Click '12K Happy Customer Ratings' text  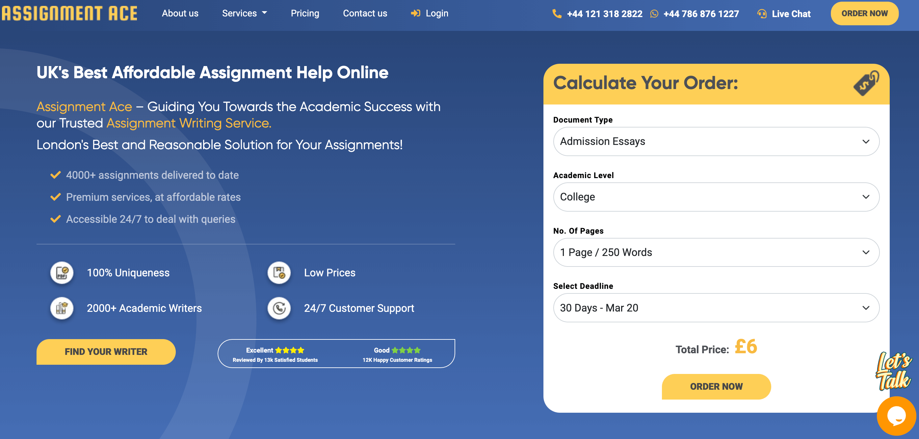pos(397,360)
